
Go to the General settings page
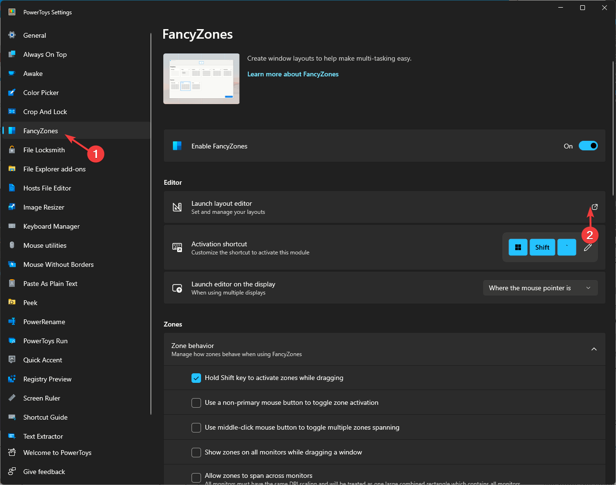pos(34,35)
